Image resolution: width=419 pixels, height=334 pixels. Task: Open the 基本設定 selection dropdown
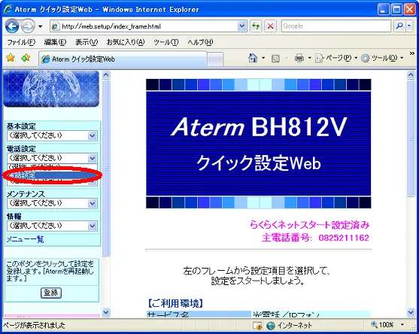[x=52, y=135]
